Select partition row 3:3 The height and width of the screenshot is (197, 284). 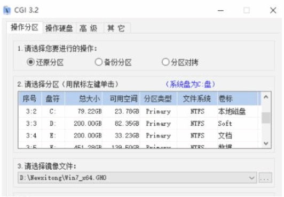[x=139, y=124]
